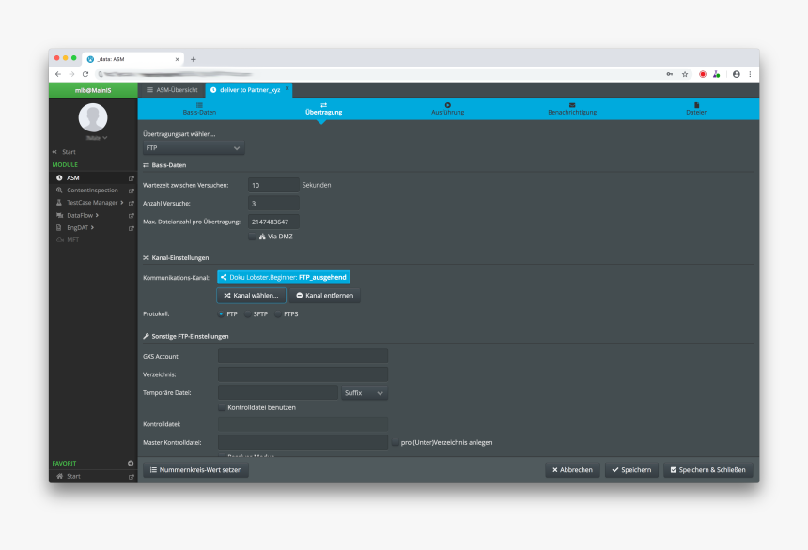808x550 pixels.
Task: Expand DataFlow submenu
Action: click(97, 215)
